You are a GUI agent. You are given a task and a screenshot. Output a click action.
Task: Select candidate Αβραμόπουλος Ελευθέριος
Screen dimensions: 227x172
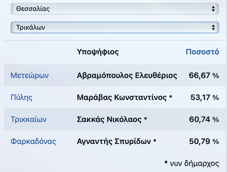(127, 75)
